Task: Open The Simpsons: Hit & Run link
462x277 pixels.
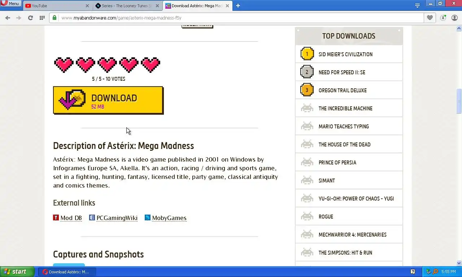Action: coord(345,253)
